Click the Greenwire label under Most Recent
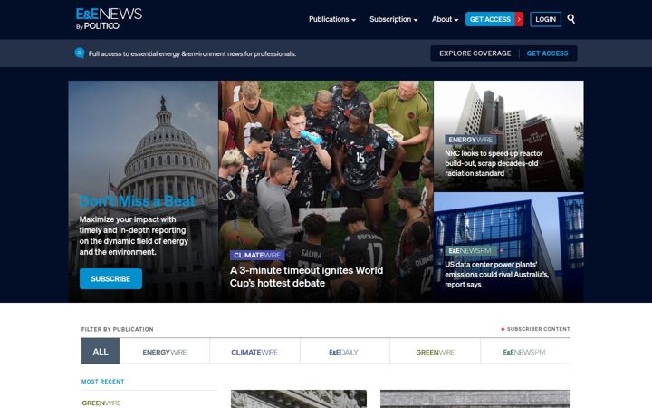The image size is (652, 408). [x=101, y=403]
